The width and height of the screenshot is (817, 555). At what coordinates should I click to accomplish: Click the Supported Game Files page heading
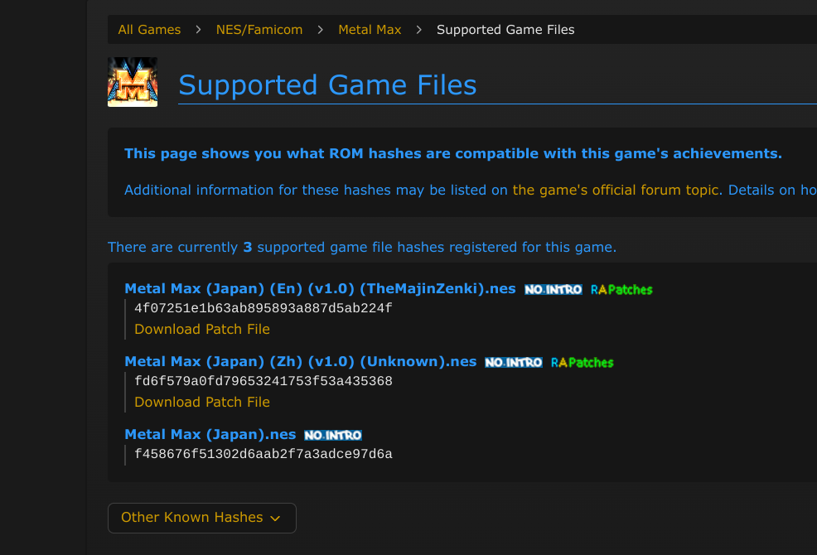tap(327, 85)
